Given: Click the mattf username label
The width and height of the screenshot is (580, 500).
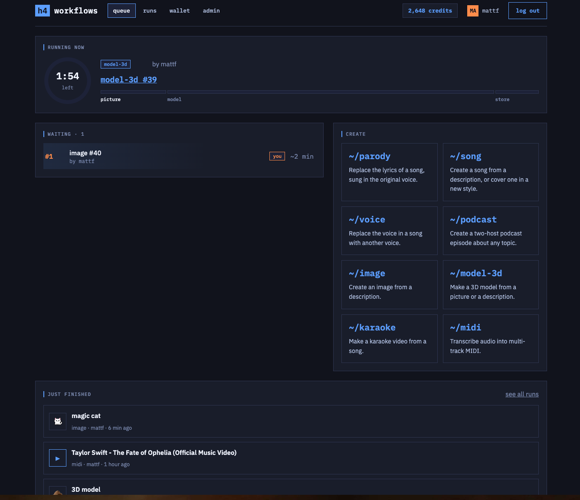Looking at the screenshot, I should coord(490,11).
